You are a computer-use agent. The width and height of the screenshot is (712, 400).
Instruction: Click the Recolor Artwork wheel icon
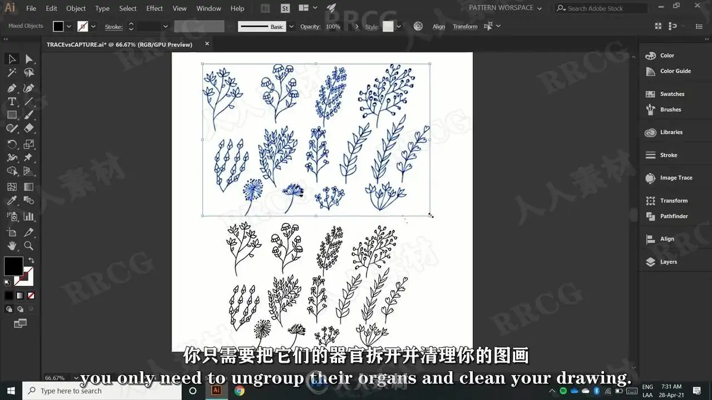(418, 26)
